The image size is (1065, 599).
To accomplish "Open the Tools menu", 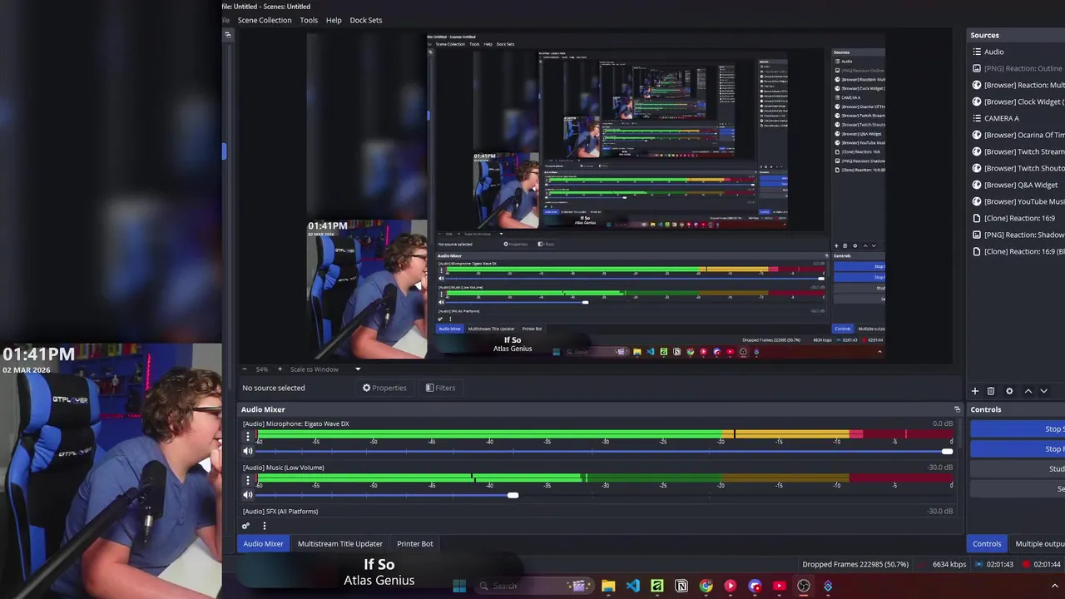I will coord(309,20).
